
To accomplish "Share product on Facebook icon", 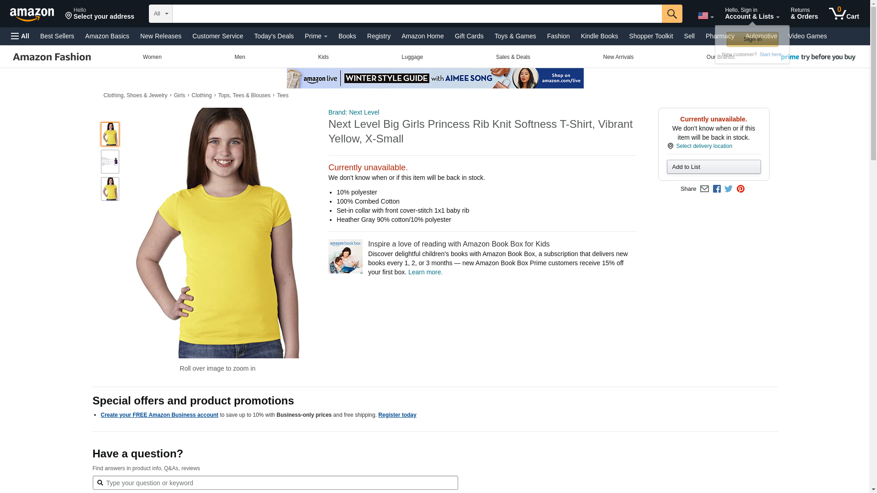I will coord(717,189).
